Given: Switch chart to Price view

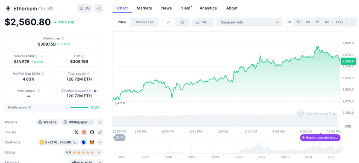Looking at the screenshot, I should tap(122, 22).
